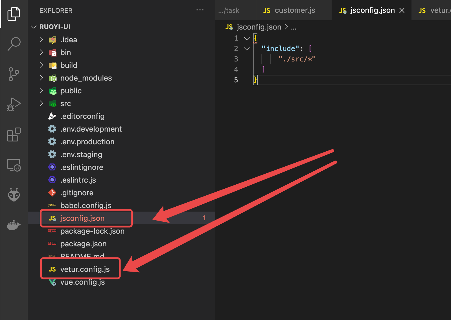Expand the src folder chevron
The image size is (451, 320).
41,103
